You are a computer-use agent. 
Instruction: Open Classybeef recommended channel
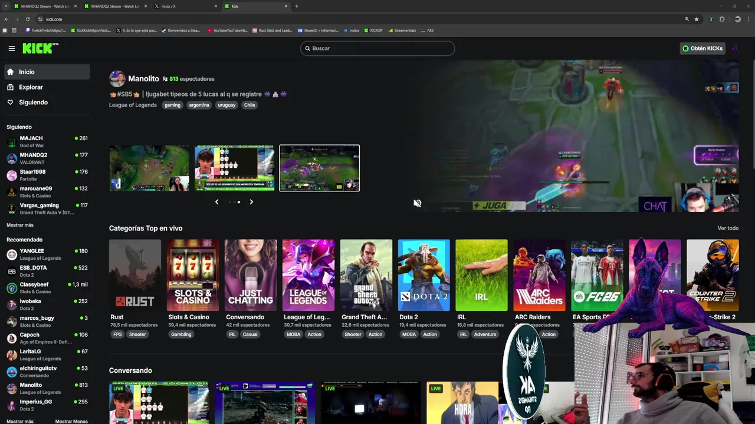tap(47, 288)
